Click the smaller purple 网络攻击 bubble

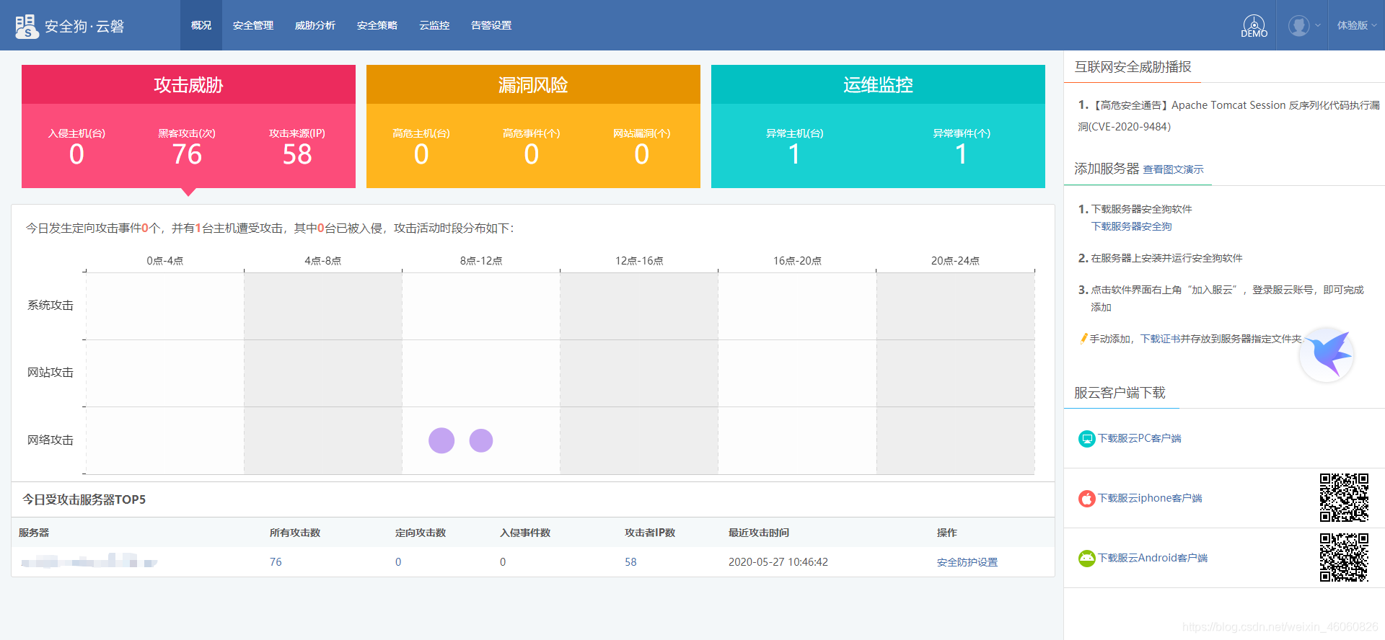(481, 440)
